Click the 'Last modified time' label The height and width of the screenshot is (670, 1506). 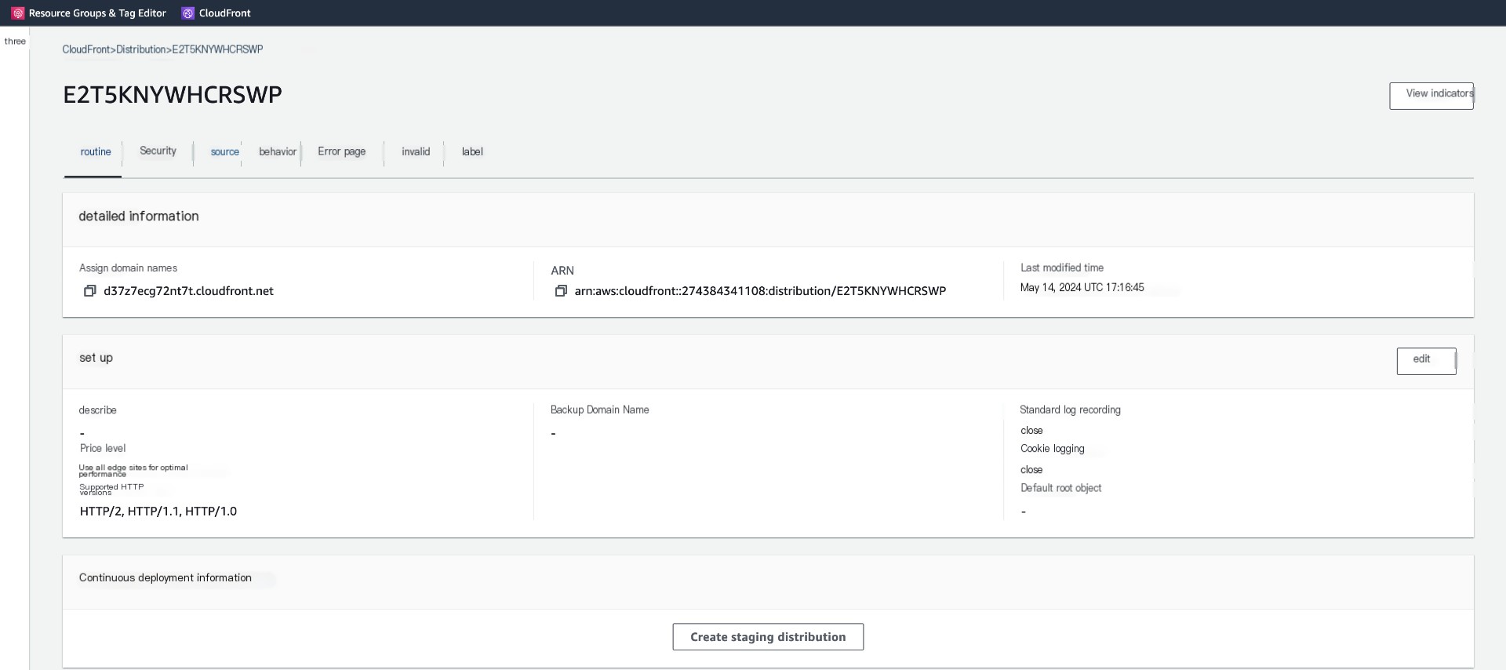click(x=1062, y=268)
